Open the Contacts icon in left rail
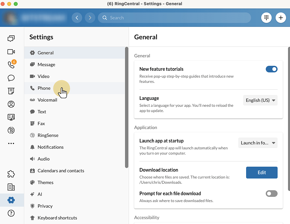The width and height of the screenshot is (290, 224). pos(11,104)
